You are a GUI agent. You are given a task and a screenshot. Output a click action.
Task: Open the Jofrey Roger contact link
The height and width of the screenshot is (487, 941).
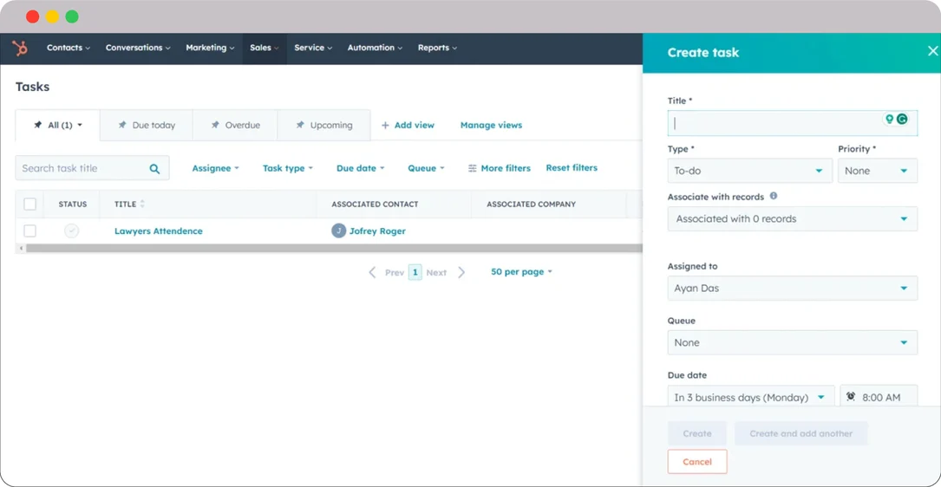coord(377,231)
